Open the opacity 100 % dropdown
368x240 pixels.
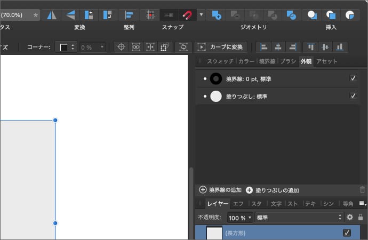click(240, 218)
